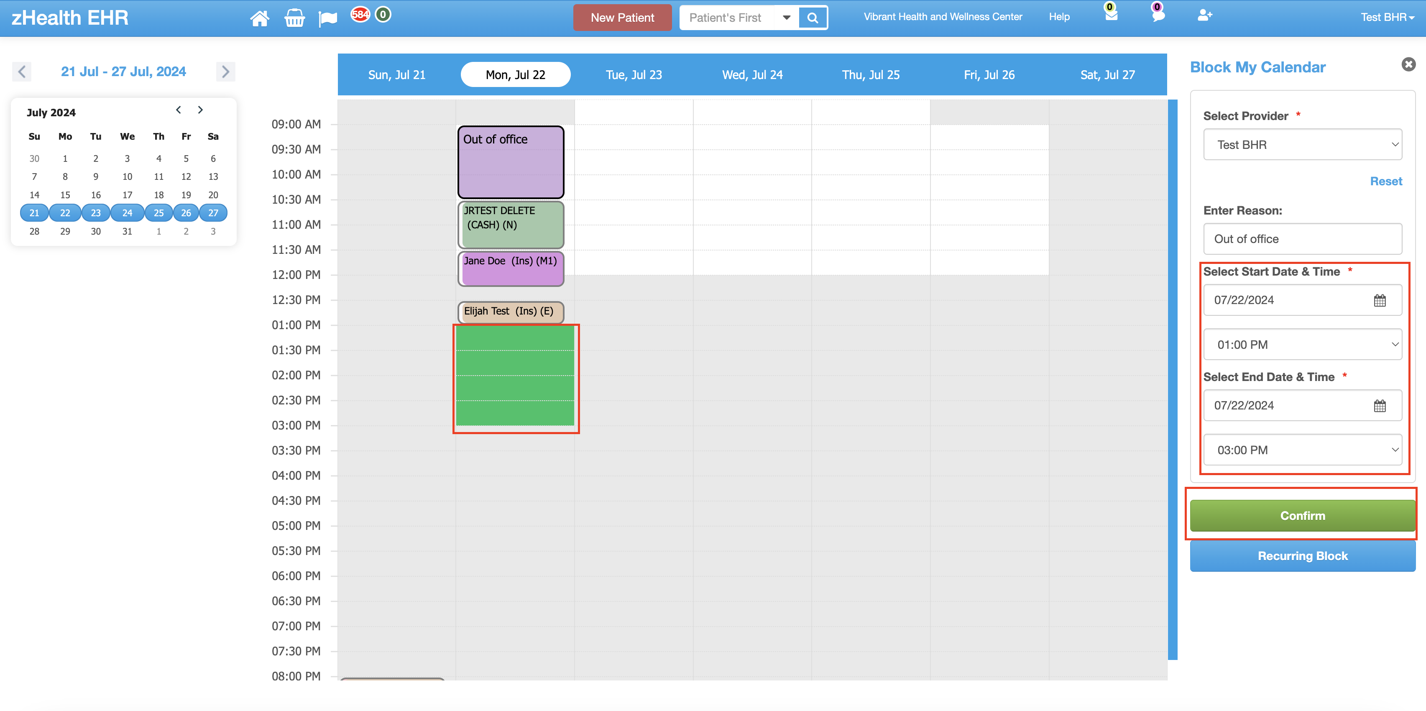Open the mail inbox icon
Screen dimensions: 1426x711
pos(1111,15)
